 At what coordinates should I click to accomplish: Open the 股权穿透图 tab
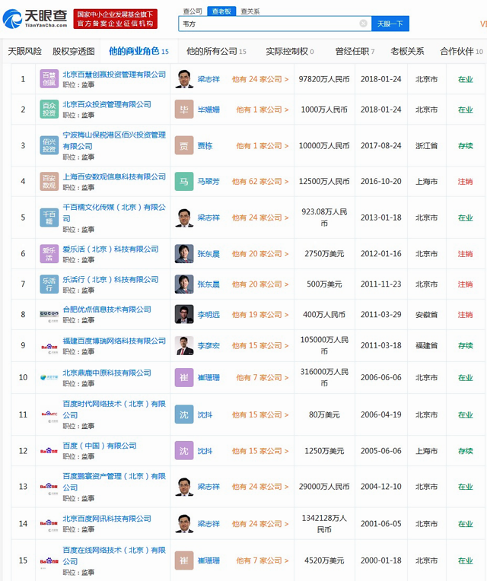click(74, 52)
